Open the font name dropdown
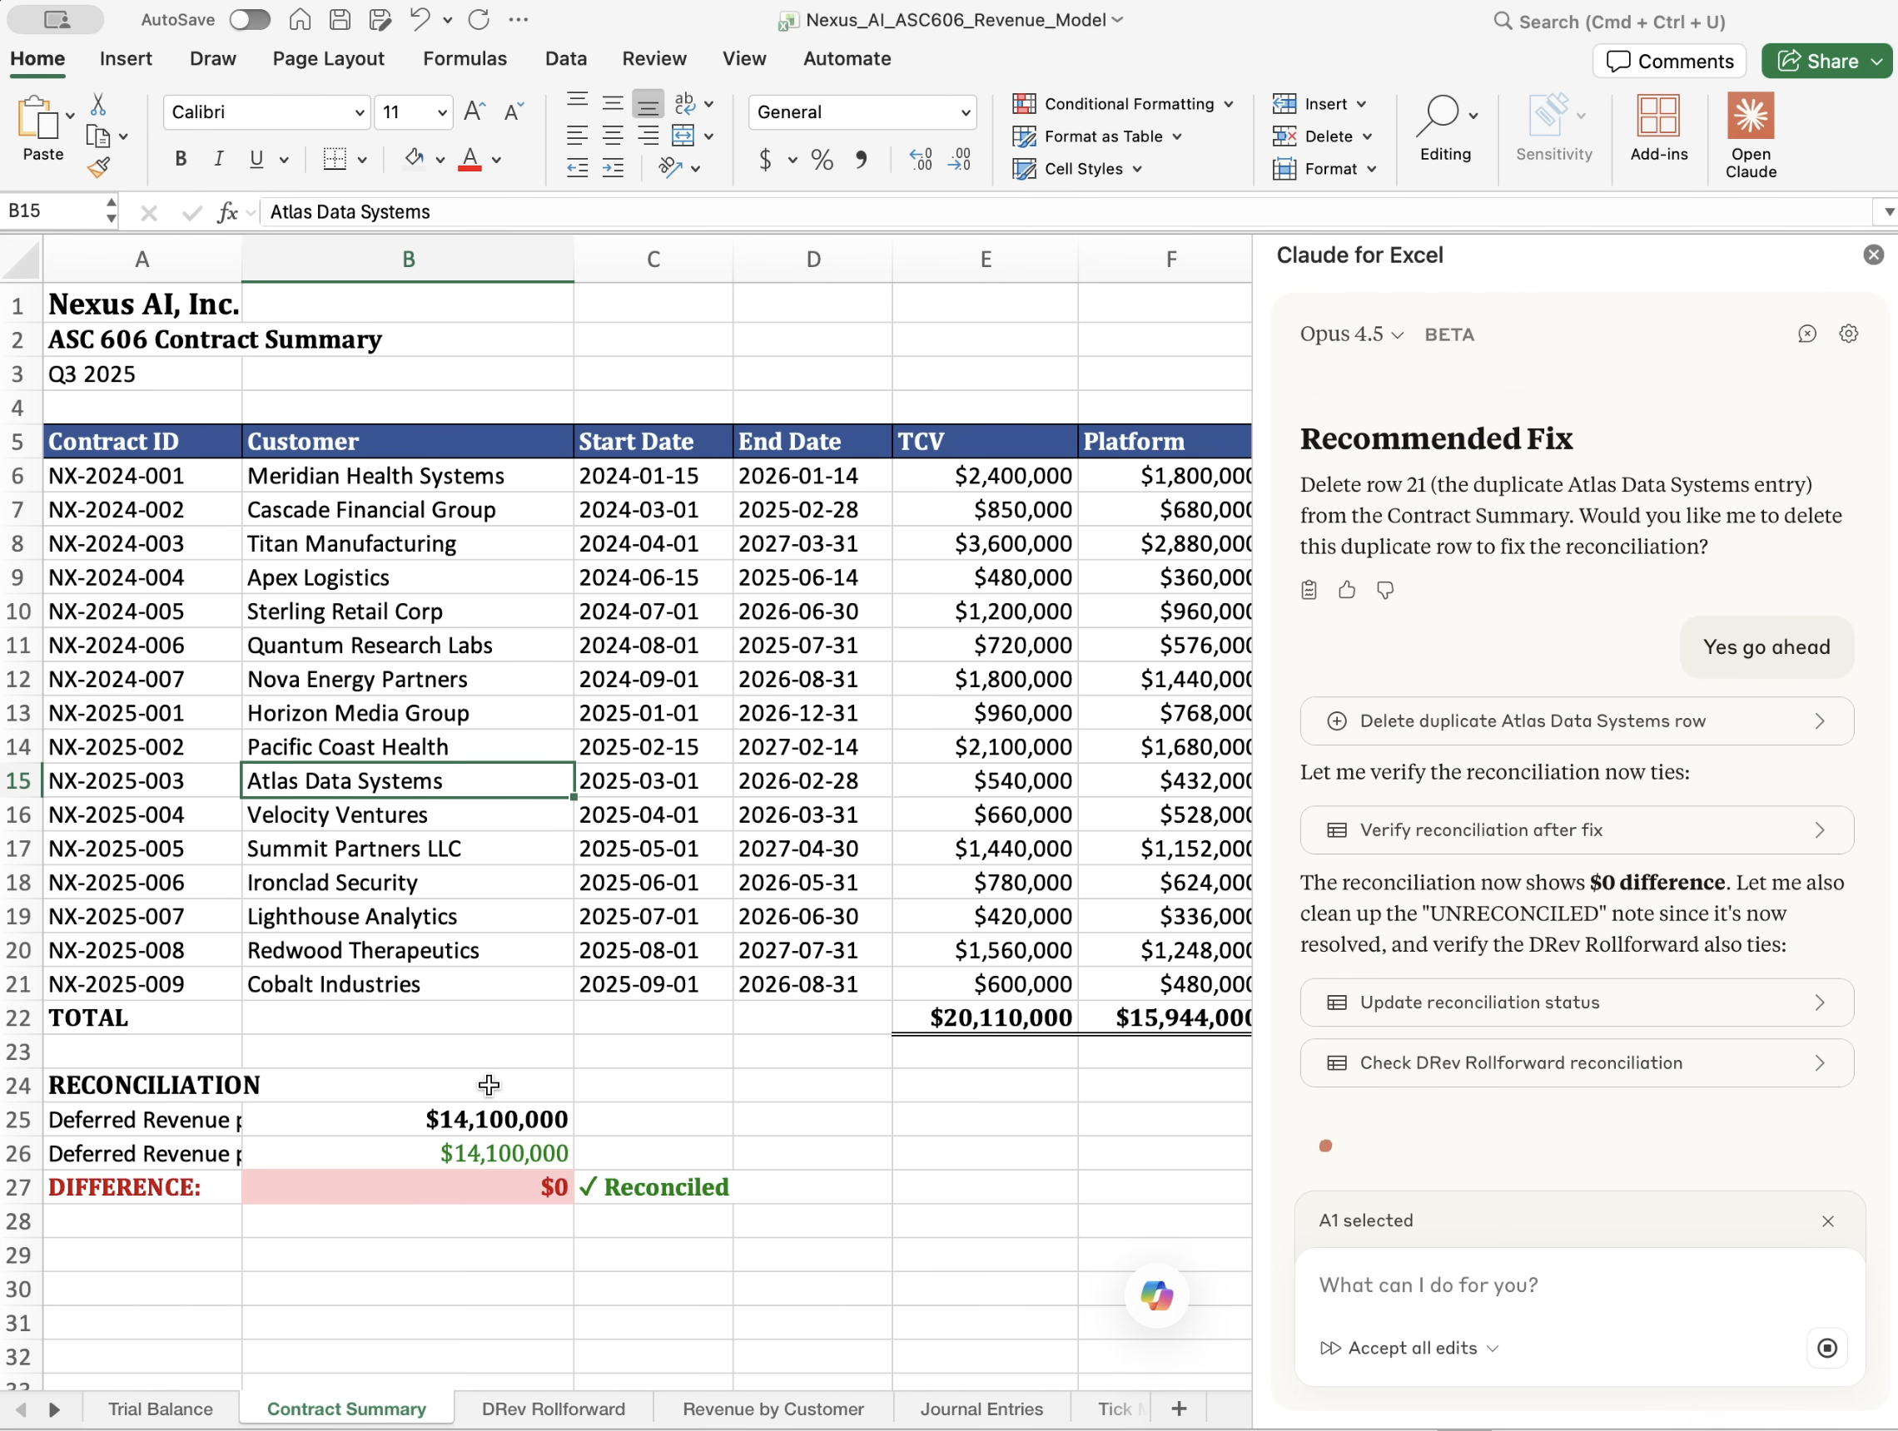Image resolution: width=1898 pixels, height=1431 pixels. 360,112
